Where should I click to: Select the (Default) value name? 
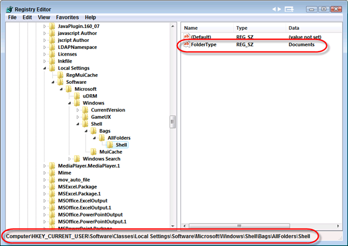coord(201,37)
